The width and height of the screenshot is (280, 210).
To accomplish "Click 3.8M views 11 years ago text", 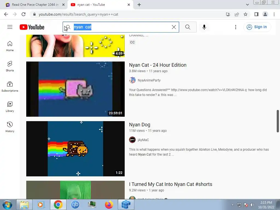I will click(148, 71).
